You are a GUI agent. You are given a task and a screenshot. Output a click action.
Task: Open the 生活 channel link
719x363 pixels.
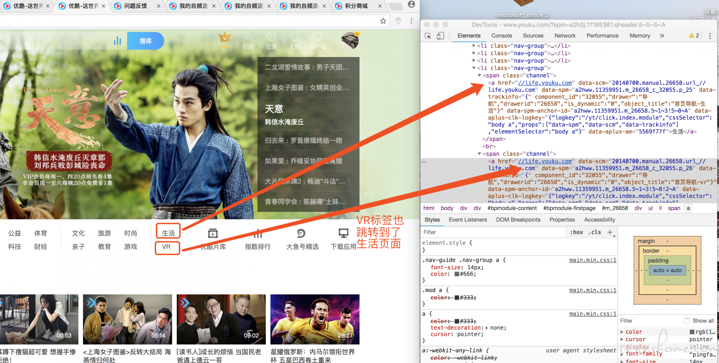pos(168,233)
